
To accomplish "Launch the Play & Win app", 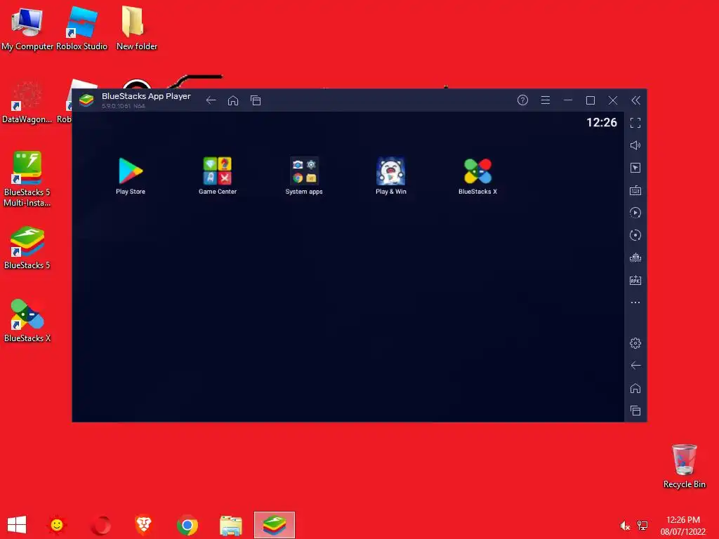I will click(390, 175).
